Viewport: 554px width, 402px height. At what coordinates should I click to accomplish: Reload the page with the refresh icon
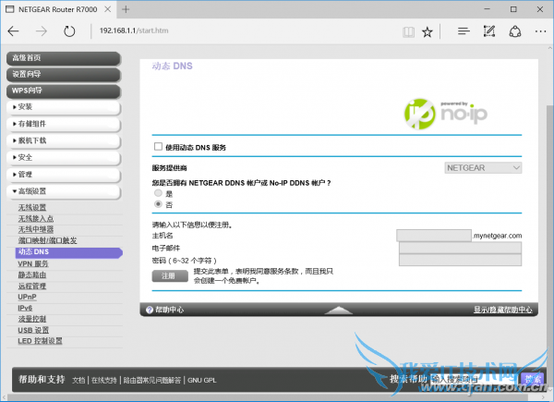(69, 31)
